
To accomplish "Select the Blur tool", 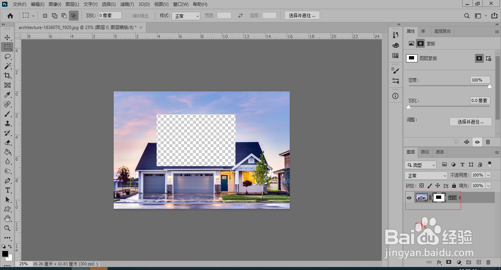I will point(7,162).
